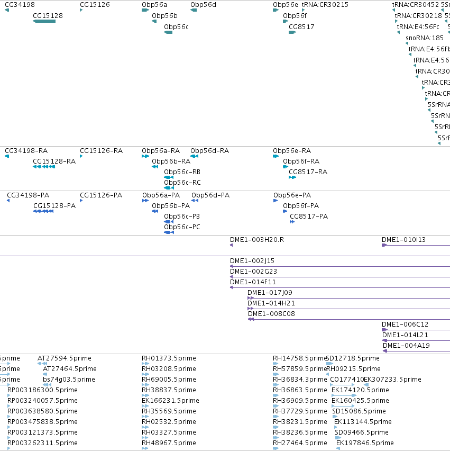Select the Obp56a gene glyph
Screen dimensions: 450x451
pos(145,10)
